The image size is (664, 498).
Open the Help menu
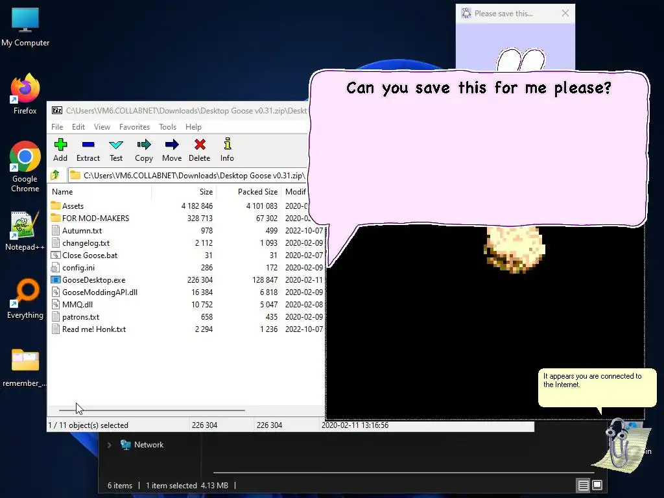coord(193,127)
